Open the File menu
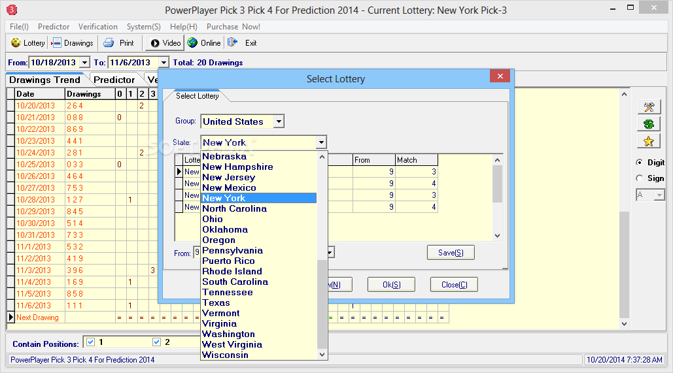Viewport: 673px width, 373px height. [x=19, y=27]
